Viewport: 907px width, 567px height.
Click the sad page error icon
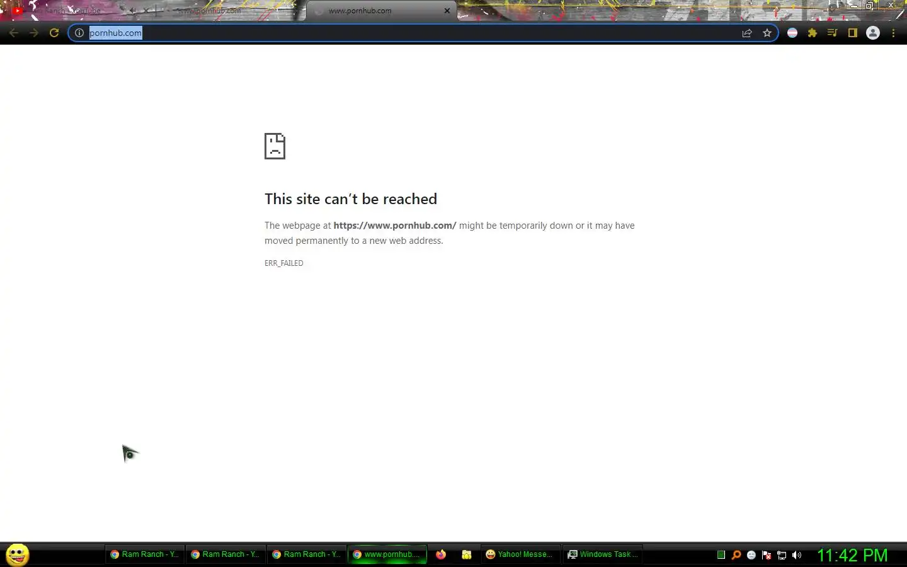(x=275, y=146)
